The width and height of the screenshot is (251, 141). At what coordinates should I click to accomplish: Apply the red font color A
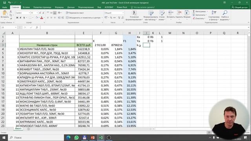coord(42,18)
